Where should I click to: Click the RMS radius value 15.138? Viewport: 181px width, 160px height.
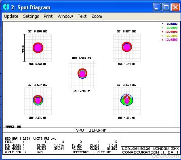point(112,145)
